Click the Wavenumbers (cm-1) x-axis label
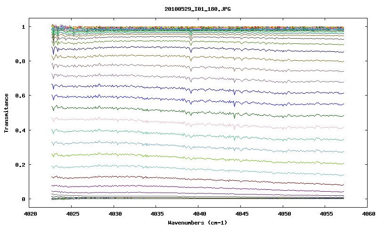The height and width of the screenshot is (226, 377). (x=197, y=222)
